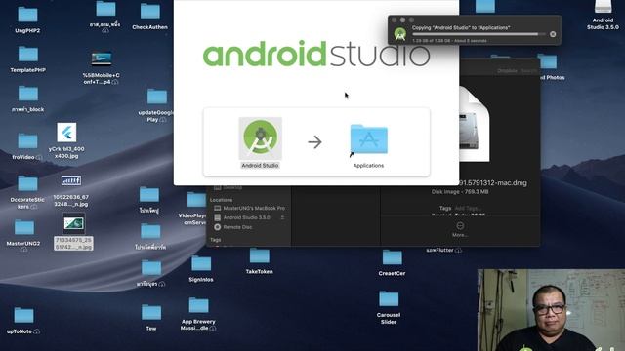Image resolution: width=625 pixels, height=351 pixels.
Task: Click the More... button in Finder preview
Action: [x=460, y=230]
